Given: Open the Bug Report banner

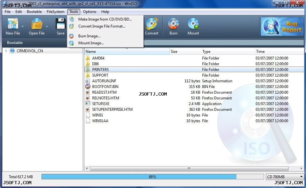Looking at the screenshot, I should click(282, 27).
